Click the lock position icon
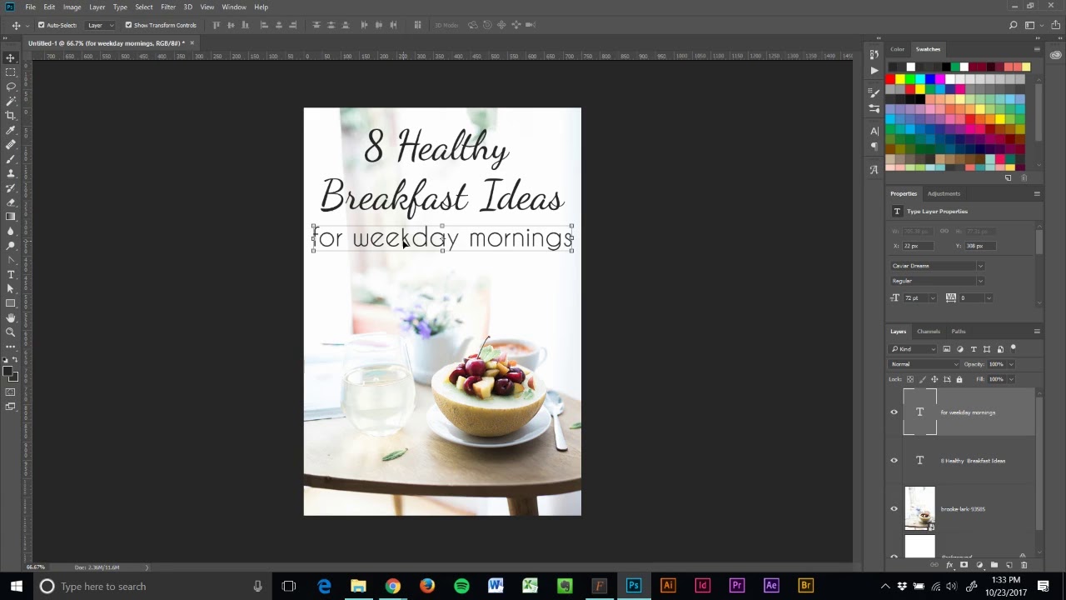The height and width of the screenshot is (600, 1066). coord(934,379)
